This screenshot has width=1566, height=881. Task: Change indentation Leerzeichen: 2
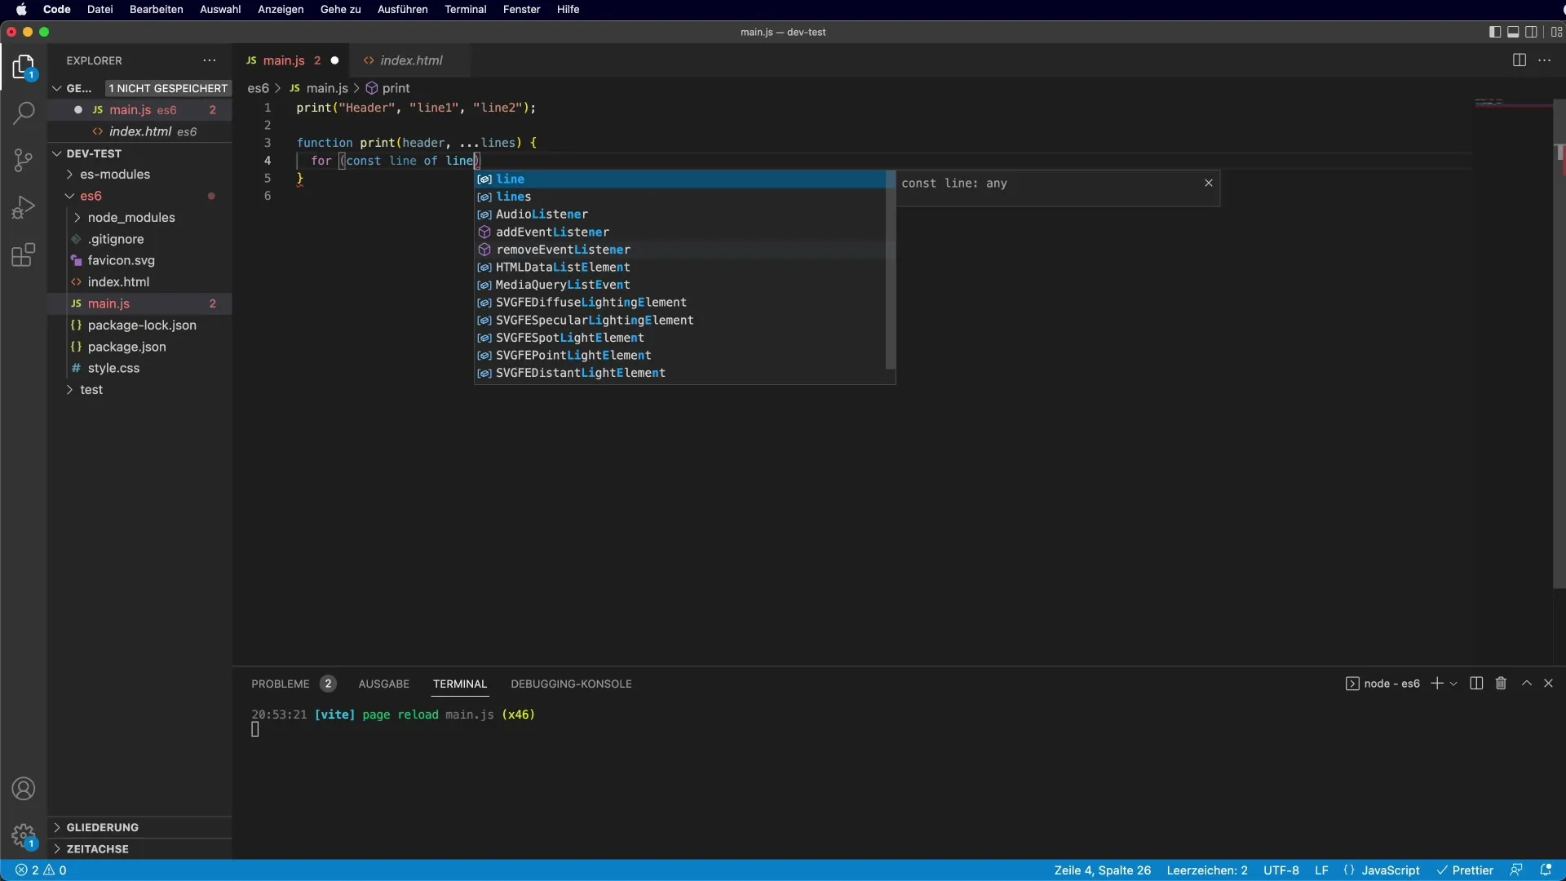coord(1207,870)
